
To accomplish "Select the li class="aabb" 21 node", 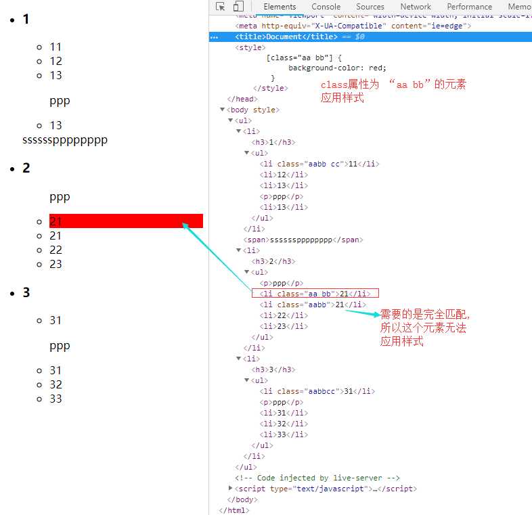I will (313, 305).
